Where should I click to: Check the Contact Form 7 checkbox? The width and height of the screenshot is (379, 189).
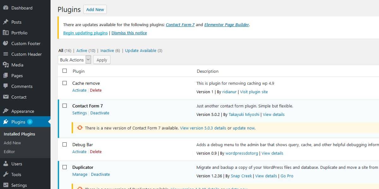(65, 106)
